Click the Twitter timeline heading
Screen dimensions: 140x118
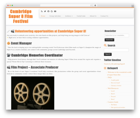click(112, 60)
